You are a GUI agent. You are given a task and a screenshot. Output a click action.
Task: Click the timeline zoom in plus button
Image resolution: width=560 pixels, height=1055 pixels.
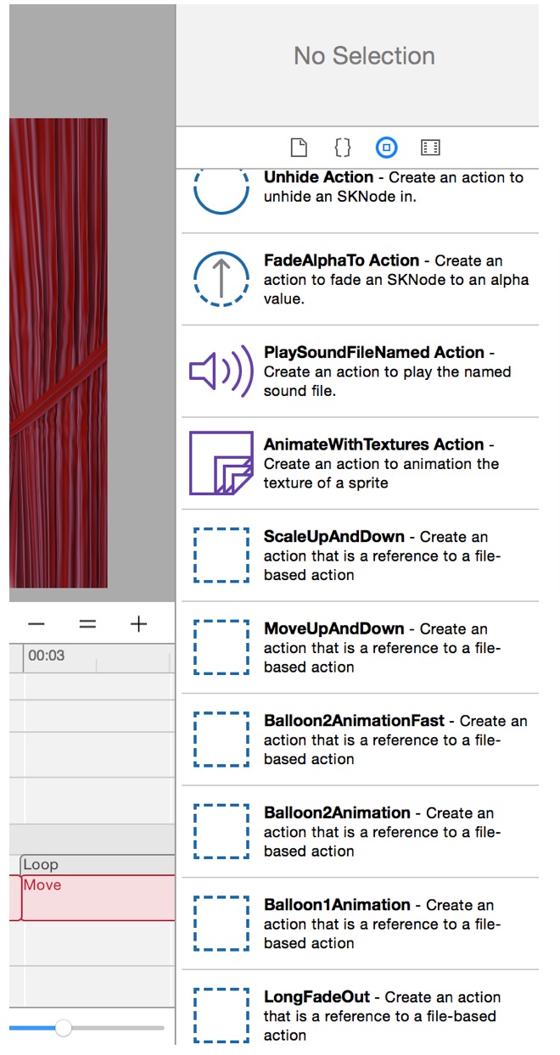(x=138, y=623)
